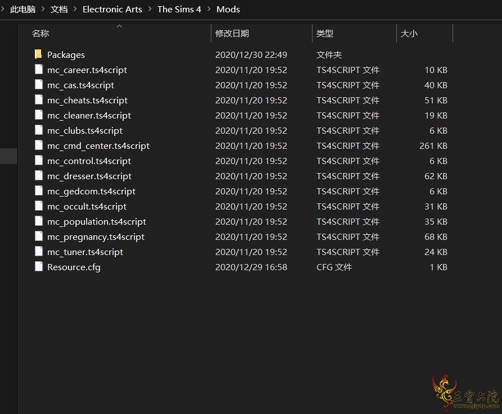Go to 此电脑 in the address bar
The height and width of the screenshot is (414, 502).
22,10
